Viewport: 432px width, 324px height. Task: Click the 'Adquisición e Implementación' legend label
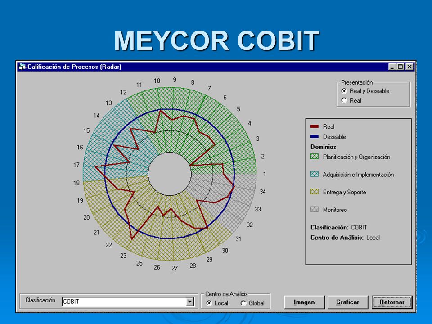coord(358,175)
